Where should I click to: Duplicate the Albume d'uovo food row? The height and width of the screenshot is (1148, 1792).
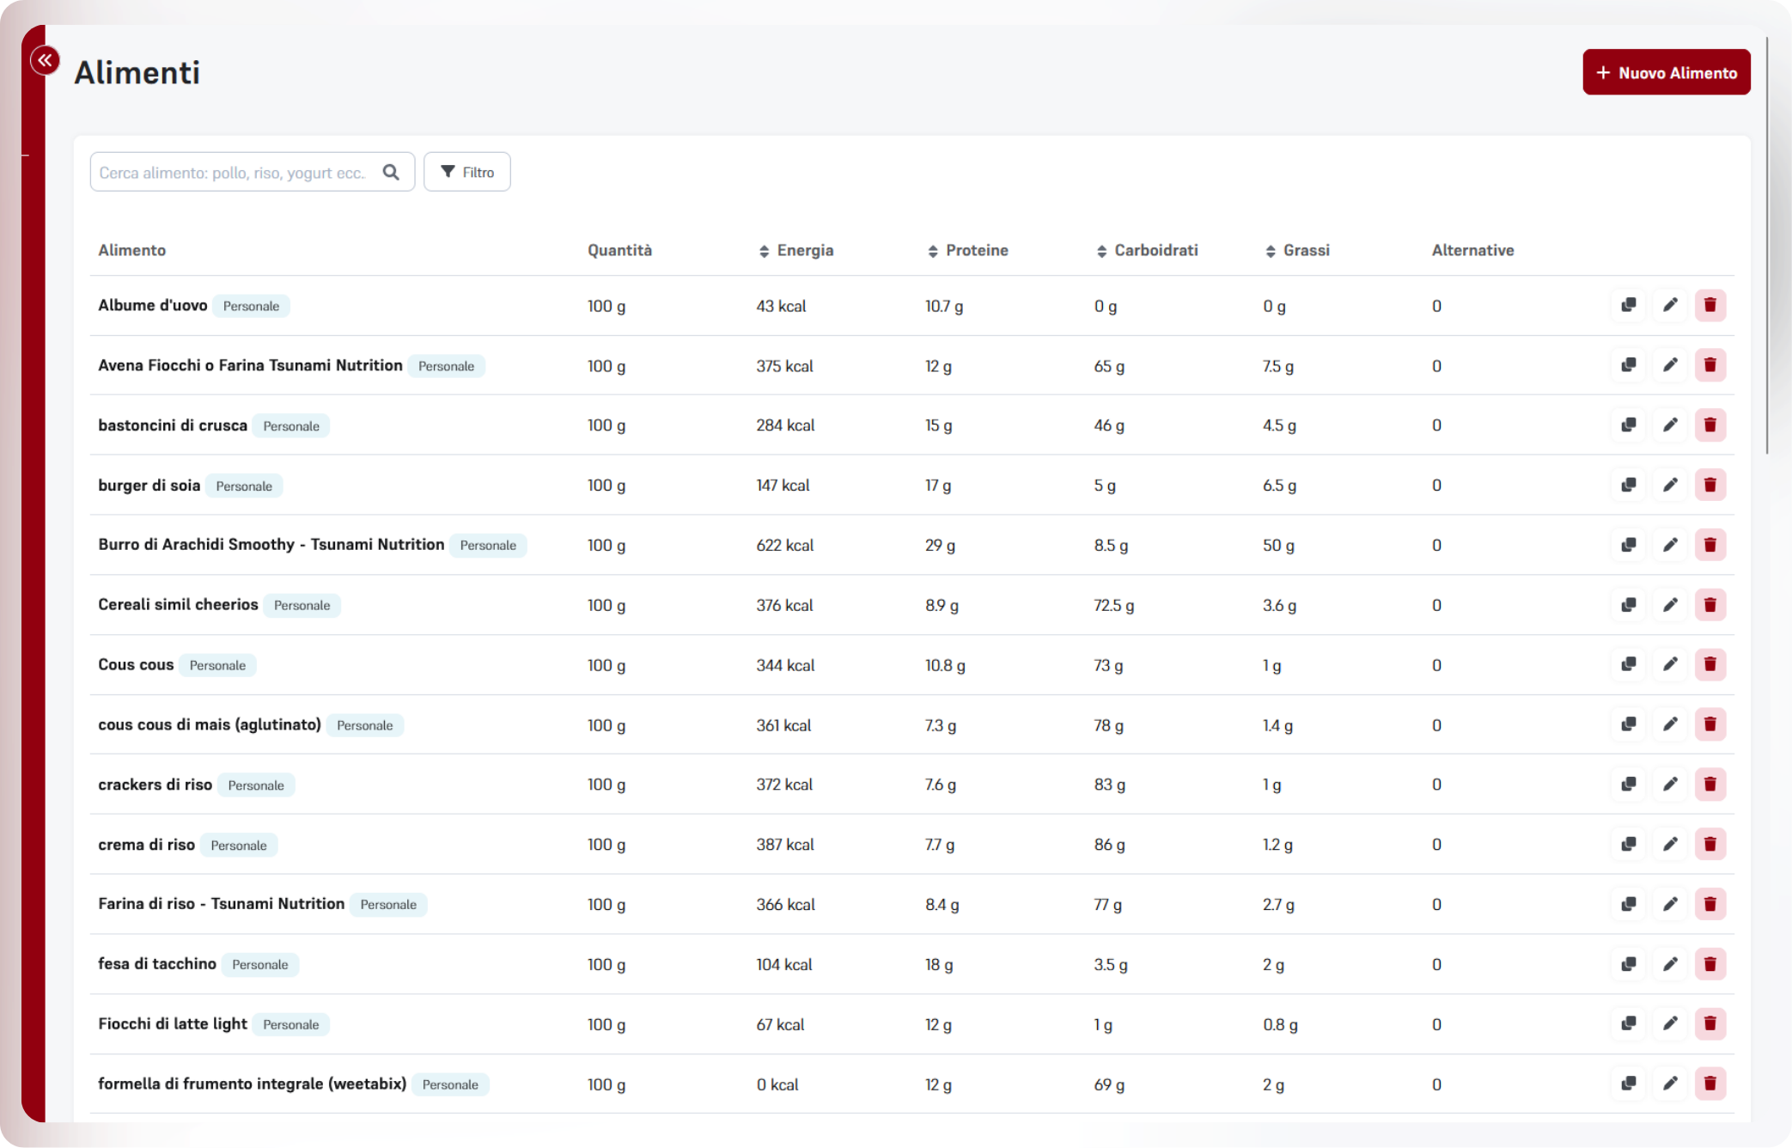click(x=1628, y=305)
